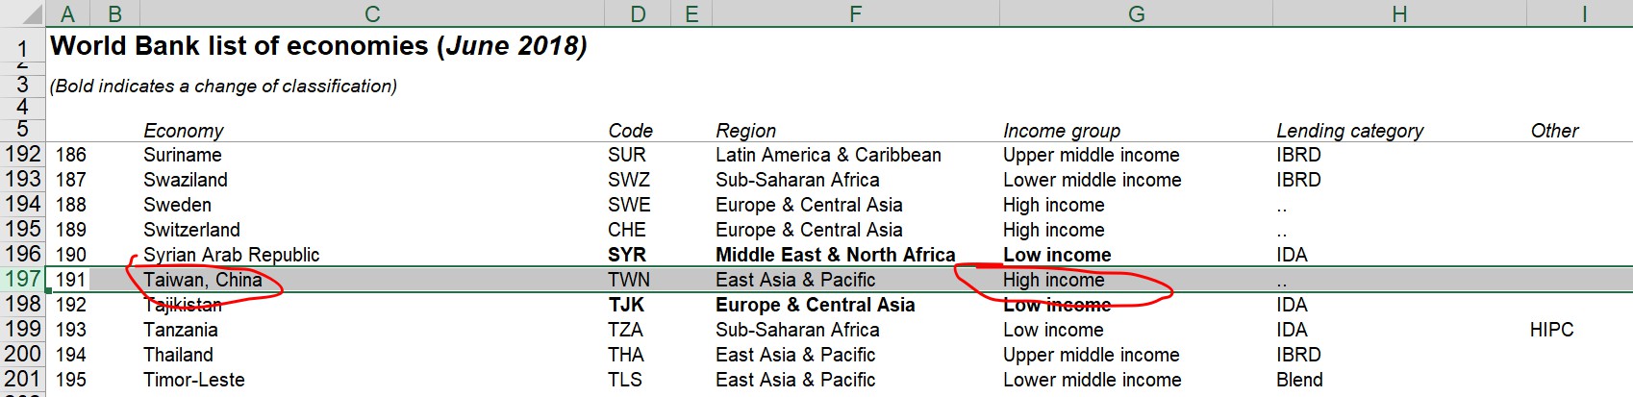Viewport: 1633px width, 397px height.
Task: Click the select-all corner triangle
Action: click(x=22, y=13)
